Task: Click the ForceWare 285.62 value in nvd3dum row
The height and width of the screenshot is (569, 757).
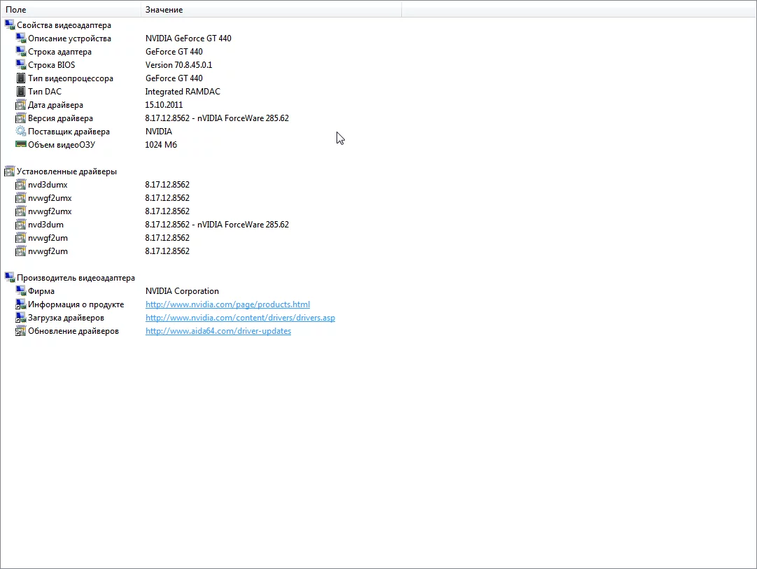Action: click(x=217, y=225)
